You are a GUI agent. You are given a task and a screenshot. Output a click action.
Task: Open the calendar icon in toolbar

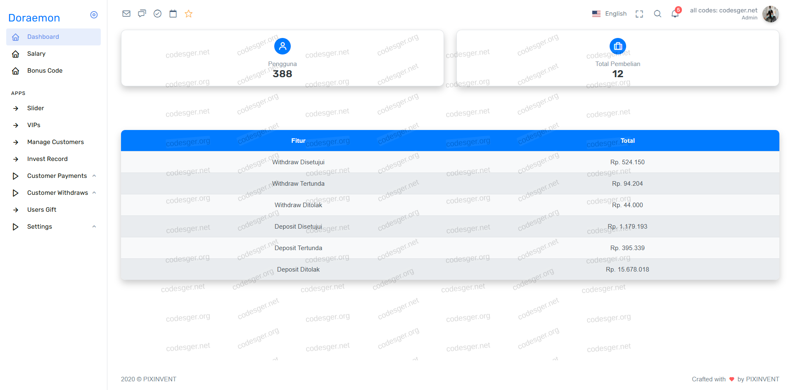tap(173, 14)
